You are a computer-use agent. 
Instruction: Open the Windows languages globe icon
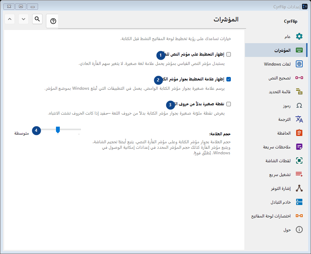coord(299,64)
